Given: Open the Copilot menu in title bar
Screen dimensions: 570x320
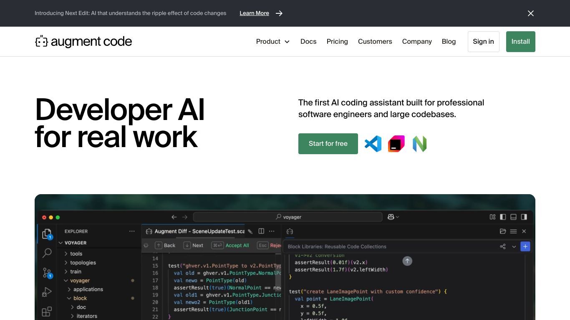Looking at the screenshot, I should tap(393, 217).
